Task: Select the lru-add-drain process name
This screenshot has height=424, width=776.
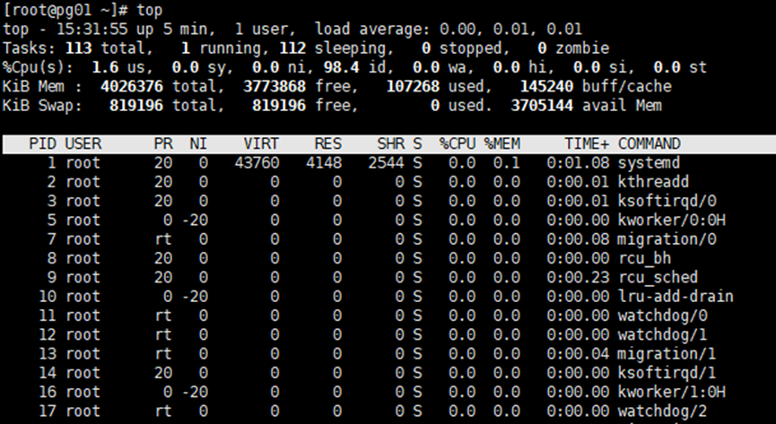Action: coord(676,297)
